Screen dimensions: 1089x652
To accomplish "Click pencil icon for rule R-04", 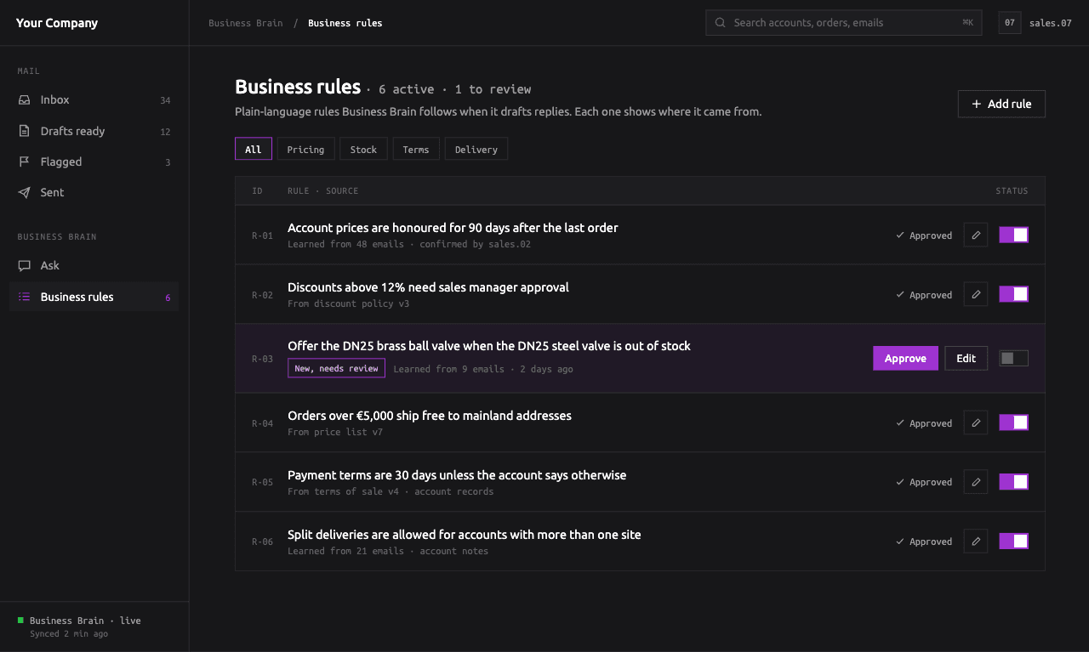I will click(976, 423).
